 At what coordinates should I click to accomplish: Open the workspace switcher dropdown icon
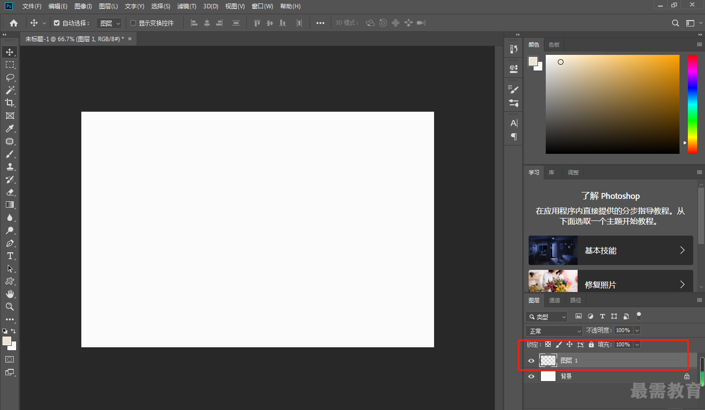click(690, 23)
